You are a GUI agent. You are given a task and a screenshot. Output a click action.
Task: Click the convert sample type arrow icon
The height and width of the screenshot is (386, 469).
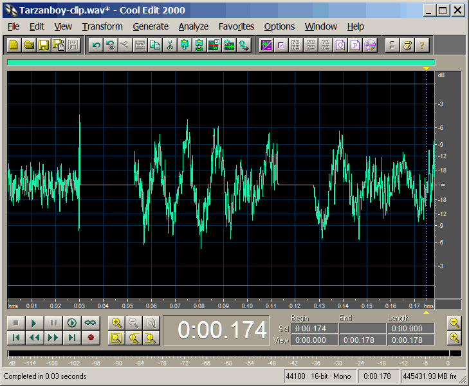(x=244, y=45)
